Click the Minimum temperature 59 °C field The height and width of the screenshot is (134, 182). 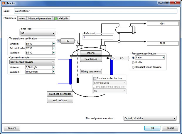tap(39, 44)
